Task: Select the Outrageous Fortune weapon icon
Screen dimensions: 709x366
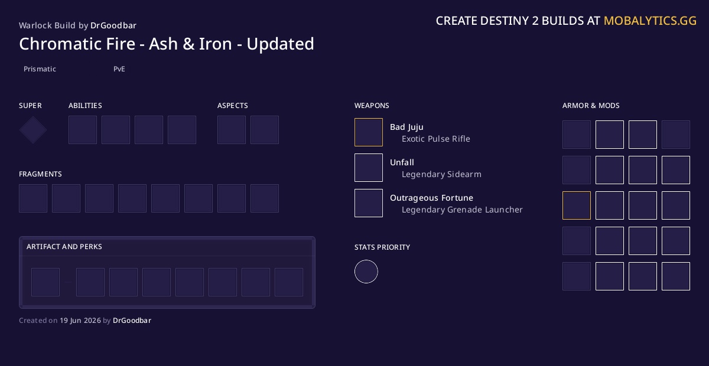Action: pyautogui.click(x=369, y=203)
